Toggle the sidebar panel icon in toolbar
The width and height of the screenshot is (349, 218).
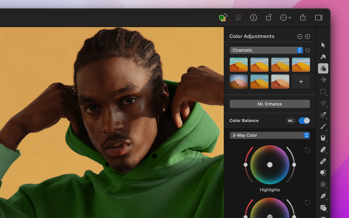(319, 18)
